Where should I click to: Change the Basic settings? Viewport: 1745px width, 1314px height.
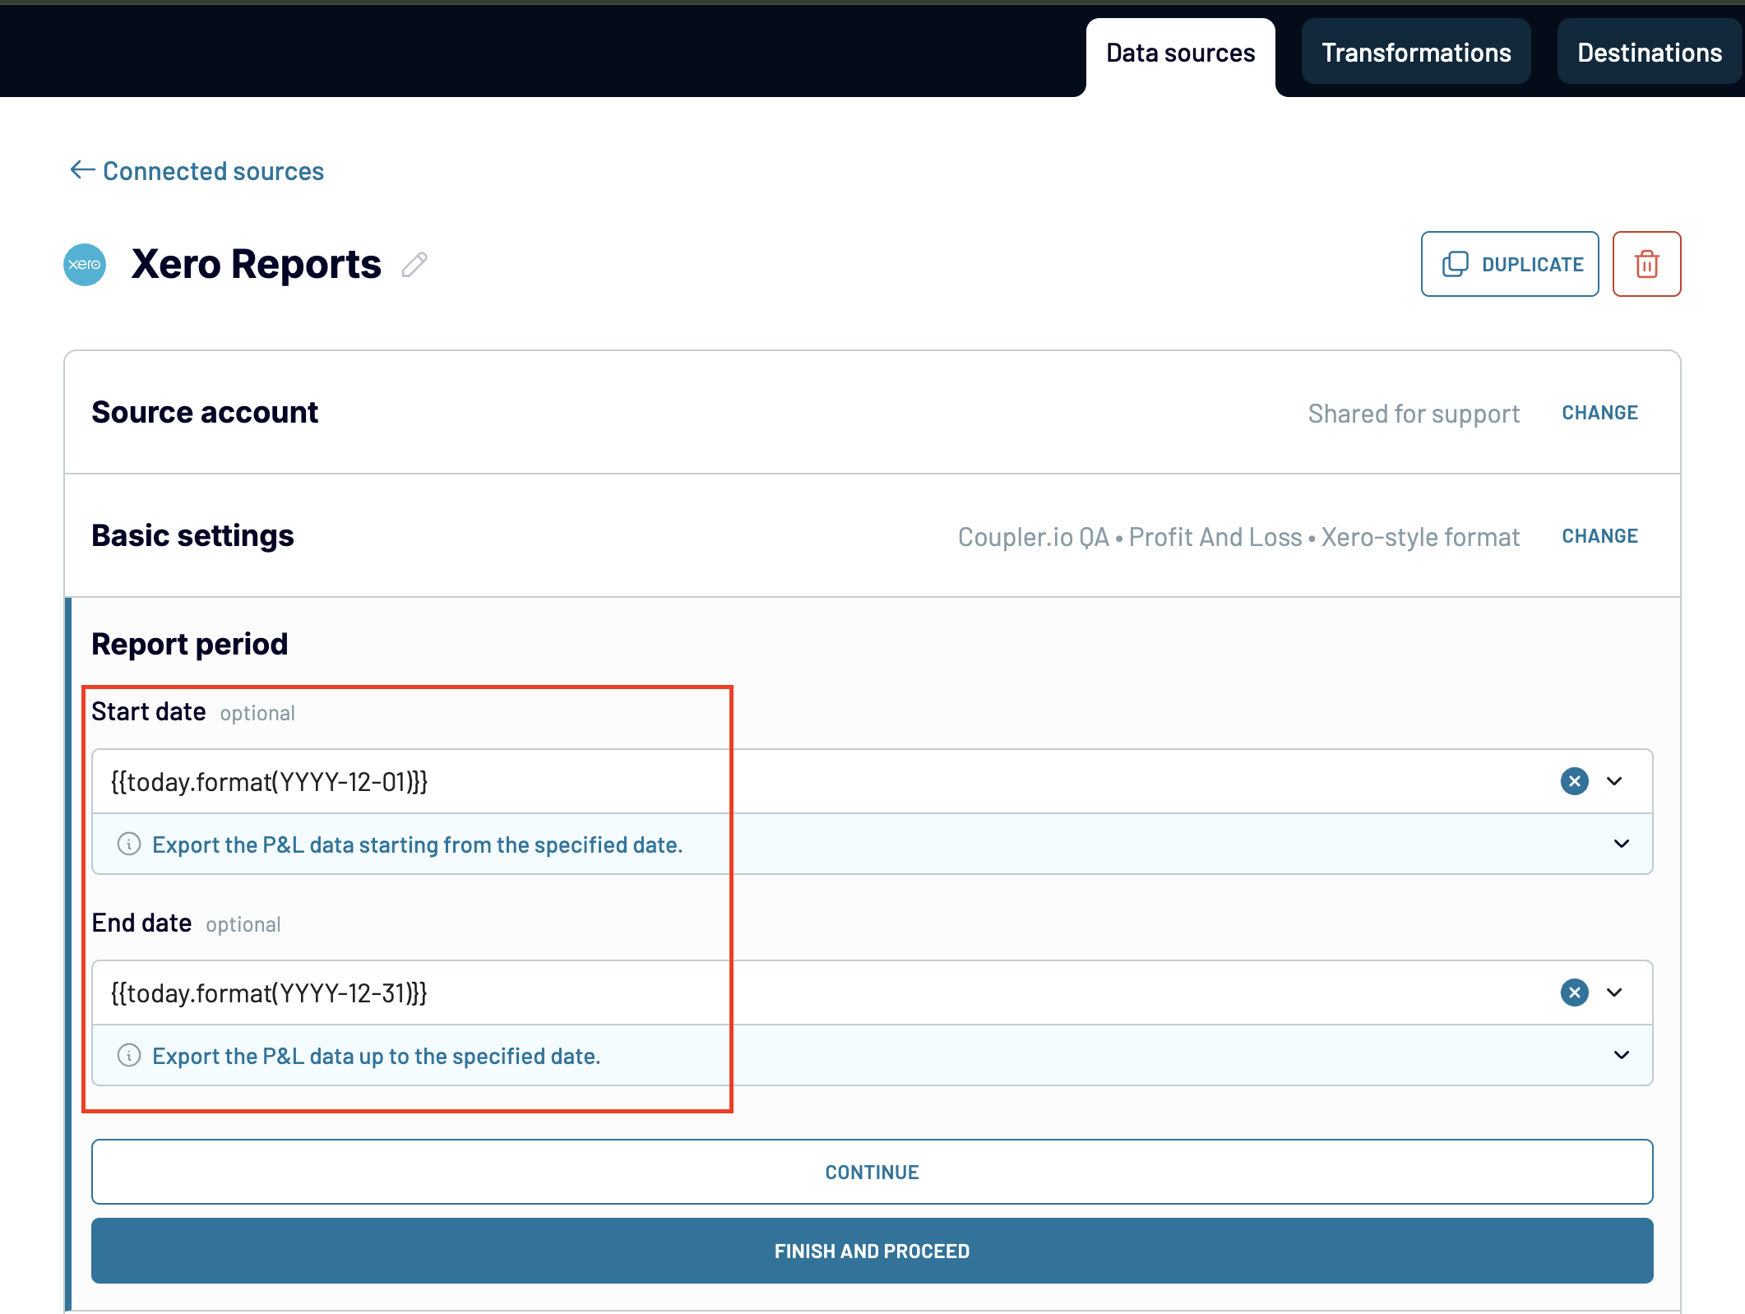point(1599,536)
